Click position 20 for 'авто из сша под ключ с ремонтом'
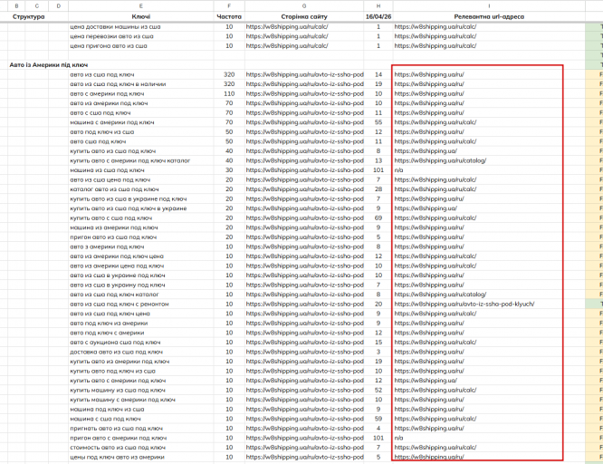This screenshot has height=464, width=603. pos(378,304)
